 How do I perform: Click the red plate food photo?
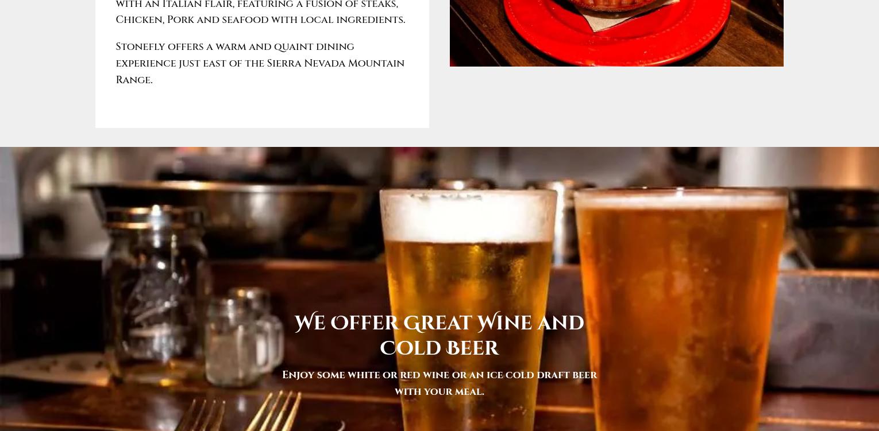click(x=616, y=33)
